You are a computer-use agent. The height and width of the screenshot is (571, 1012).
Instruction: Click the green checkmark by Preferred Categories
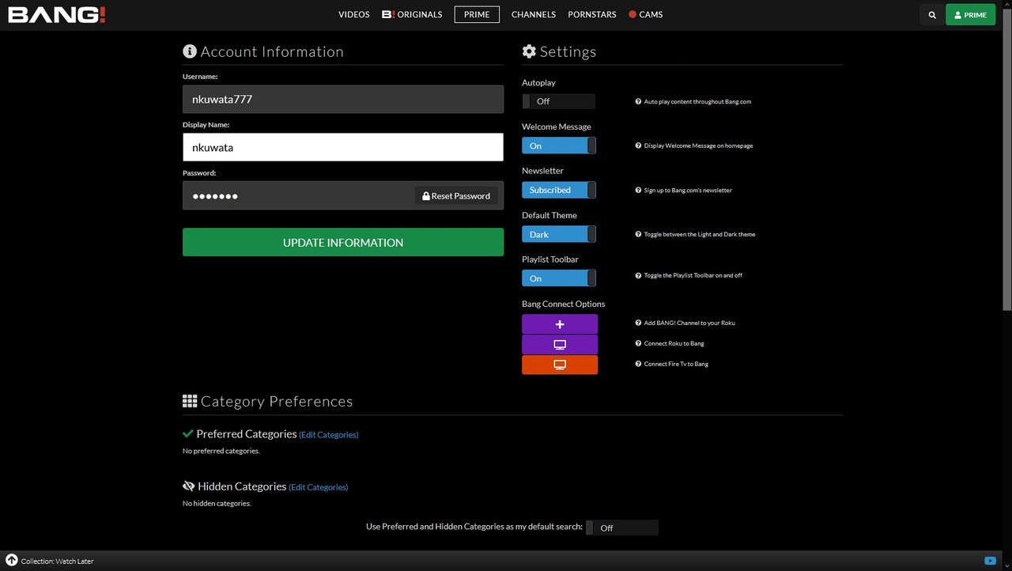click(188, 433)
